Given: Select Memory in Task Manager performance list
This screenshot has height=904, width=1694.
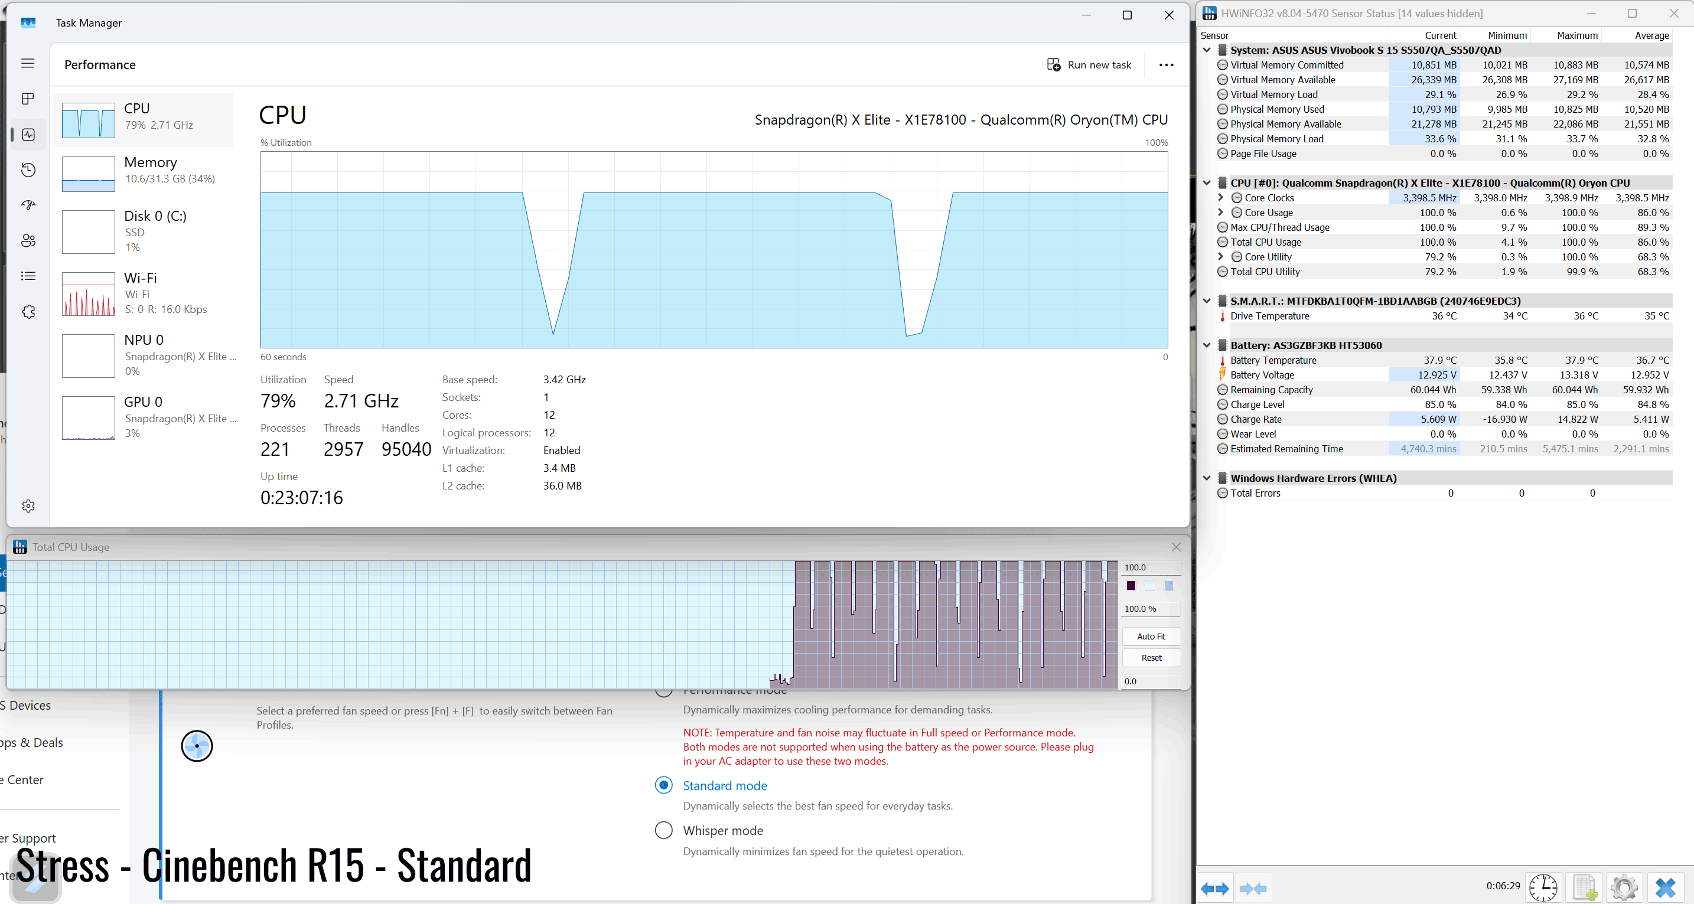Looking at the screenshot, I should click(144, 174).
